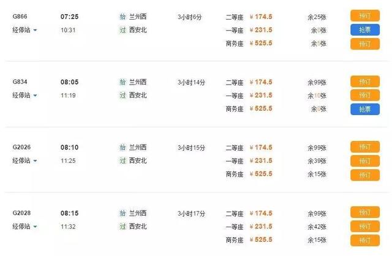Expand the 经停站 dropdown for train G866

point(24,30)
